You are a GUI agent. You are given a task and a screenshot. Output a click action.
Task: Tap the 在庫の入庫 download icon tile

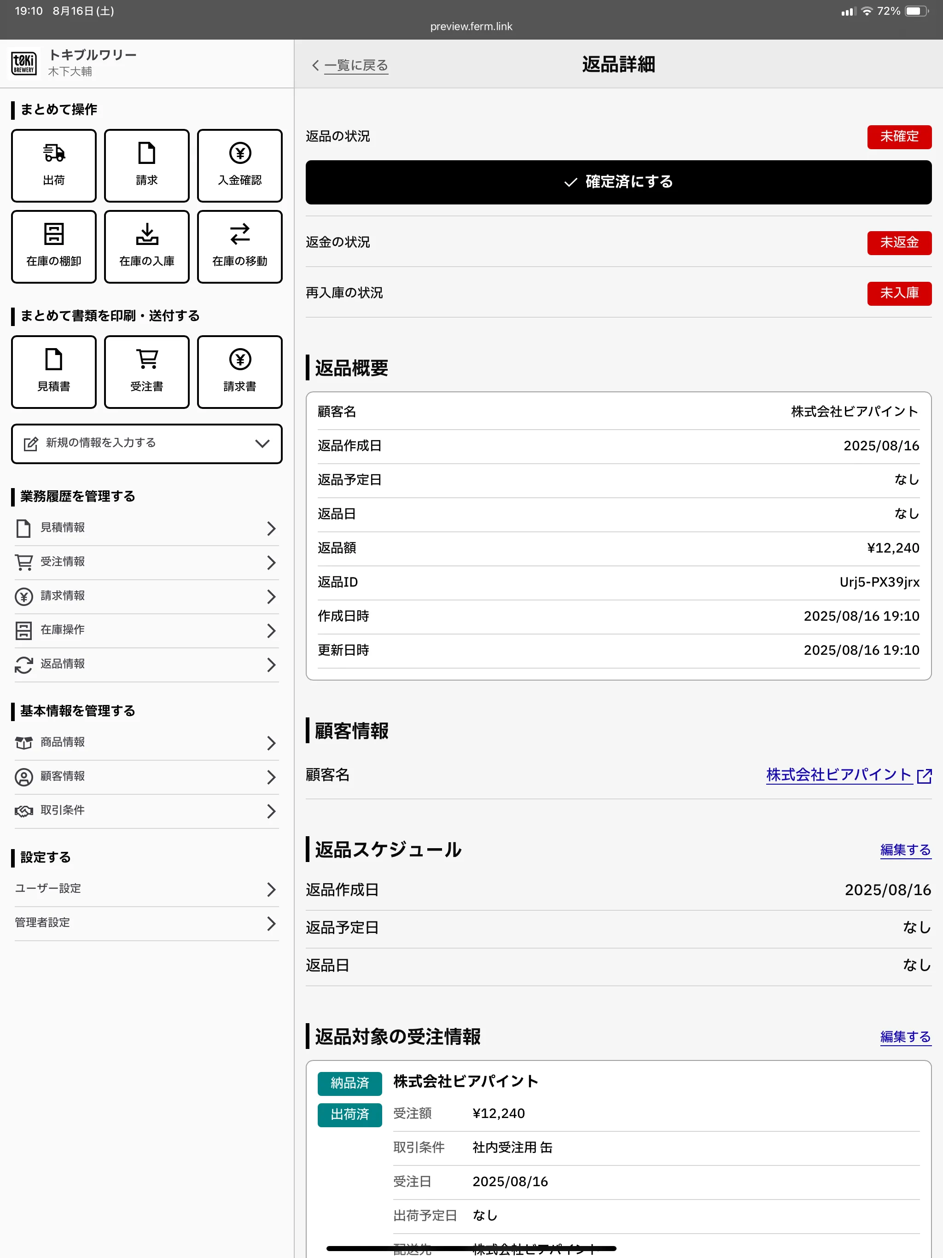(x=147, y=246)
